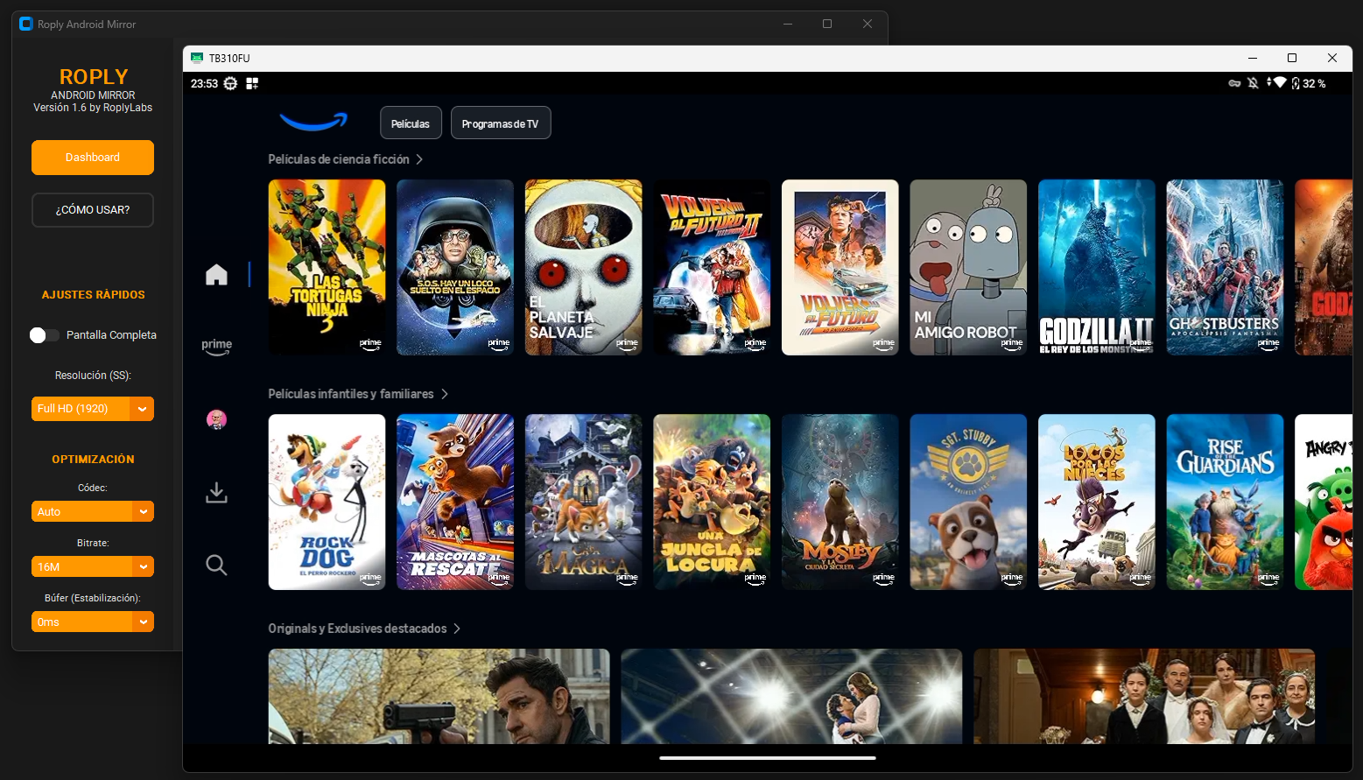Image resolution: width=1363 pixels, height=780 pixels.
Task: Open Locos por las Nueces poster
Action: [1097, 502]
